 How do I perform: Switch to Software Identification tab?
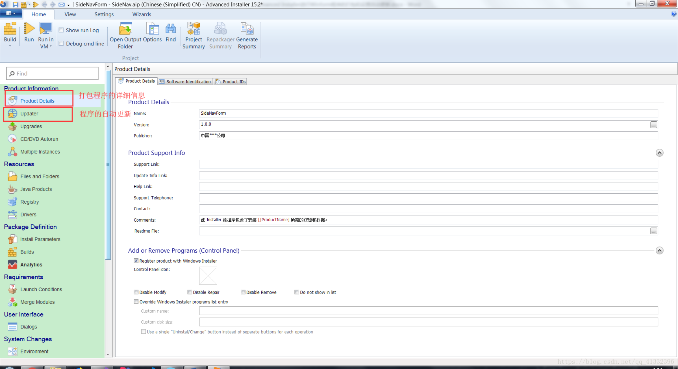pyautogui.click(x=185, y=82)
